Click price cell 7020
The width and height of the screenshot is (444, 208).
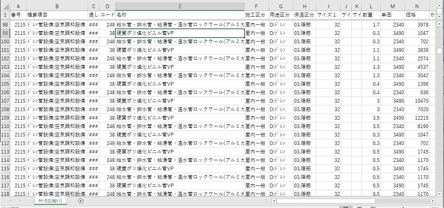click(x=417, y=109)
